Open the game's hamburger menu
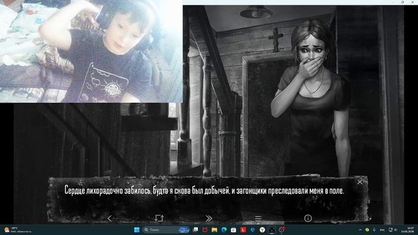Screen dimensions: 418x235 click(x=258, y=219)
